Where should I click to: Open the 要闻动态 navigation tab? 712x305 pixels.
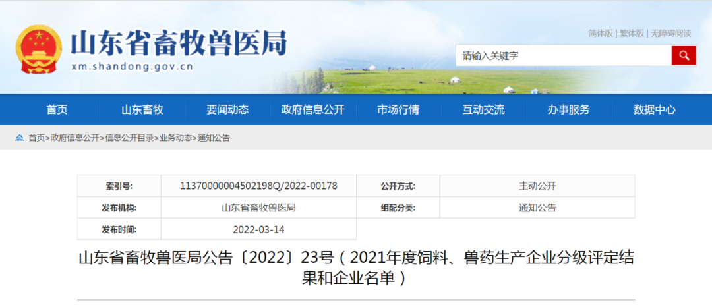pyautogui.click(x=227, y=109)
